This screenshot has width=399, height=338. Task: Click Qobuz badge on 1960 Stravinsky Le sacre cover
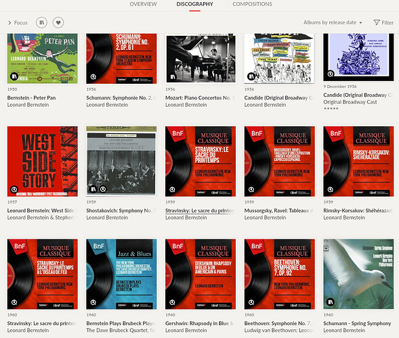pos(14,302)
